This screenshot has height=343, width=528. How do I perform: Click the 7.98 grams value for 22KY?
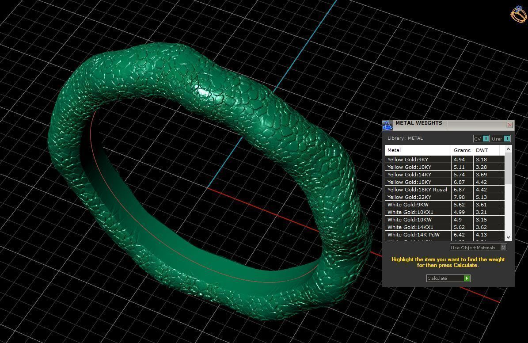[460, 197]
